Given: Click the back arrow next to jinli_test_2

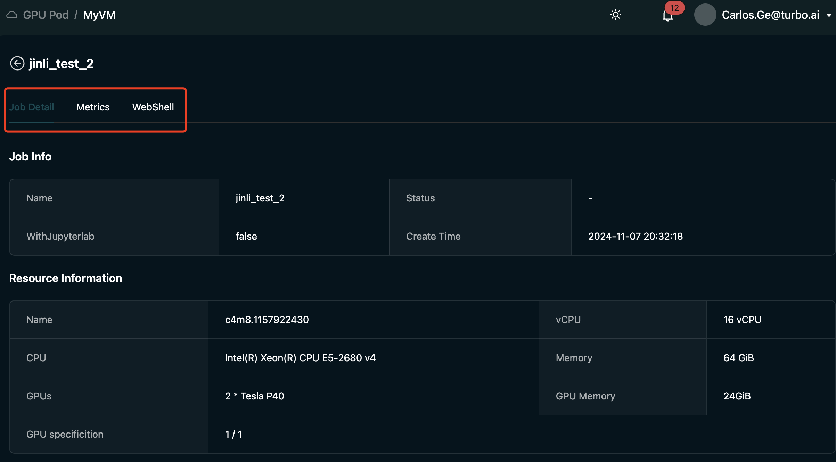Looking at the screenshot, I should (x=17, y=64).
